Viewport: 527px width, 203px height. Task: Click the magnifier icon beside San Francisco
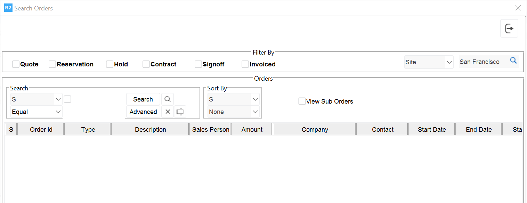click(x=513, y=61)
